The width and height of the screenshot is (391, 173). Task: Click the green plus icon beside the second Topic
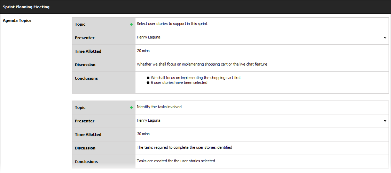pos(131,107)
